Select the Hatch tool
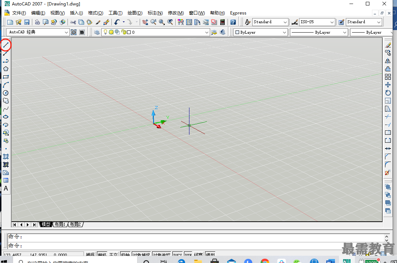 pos(6,156)
